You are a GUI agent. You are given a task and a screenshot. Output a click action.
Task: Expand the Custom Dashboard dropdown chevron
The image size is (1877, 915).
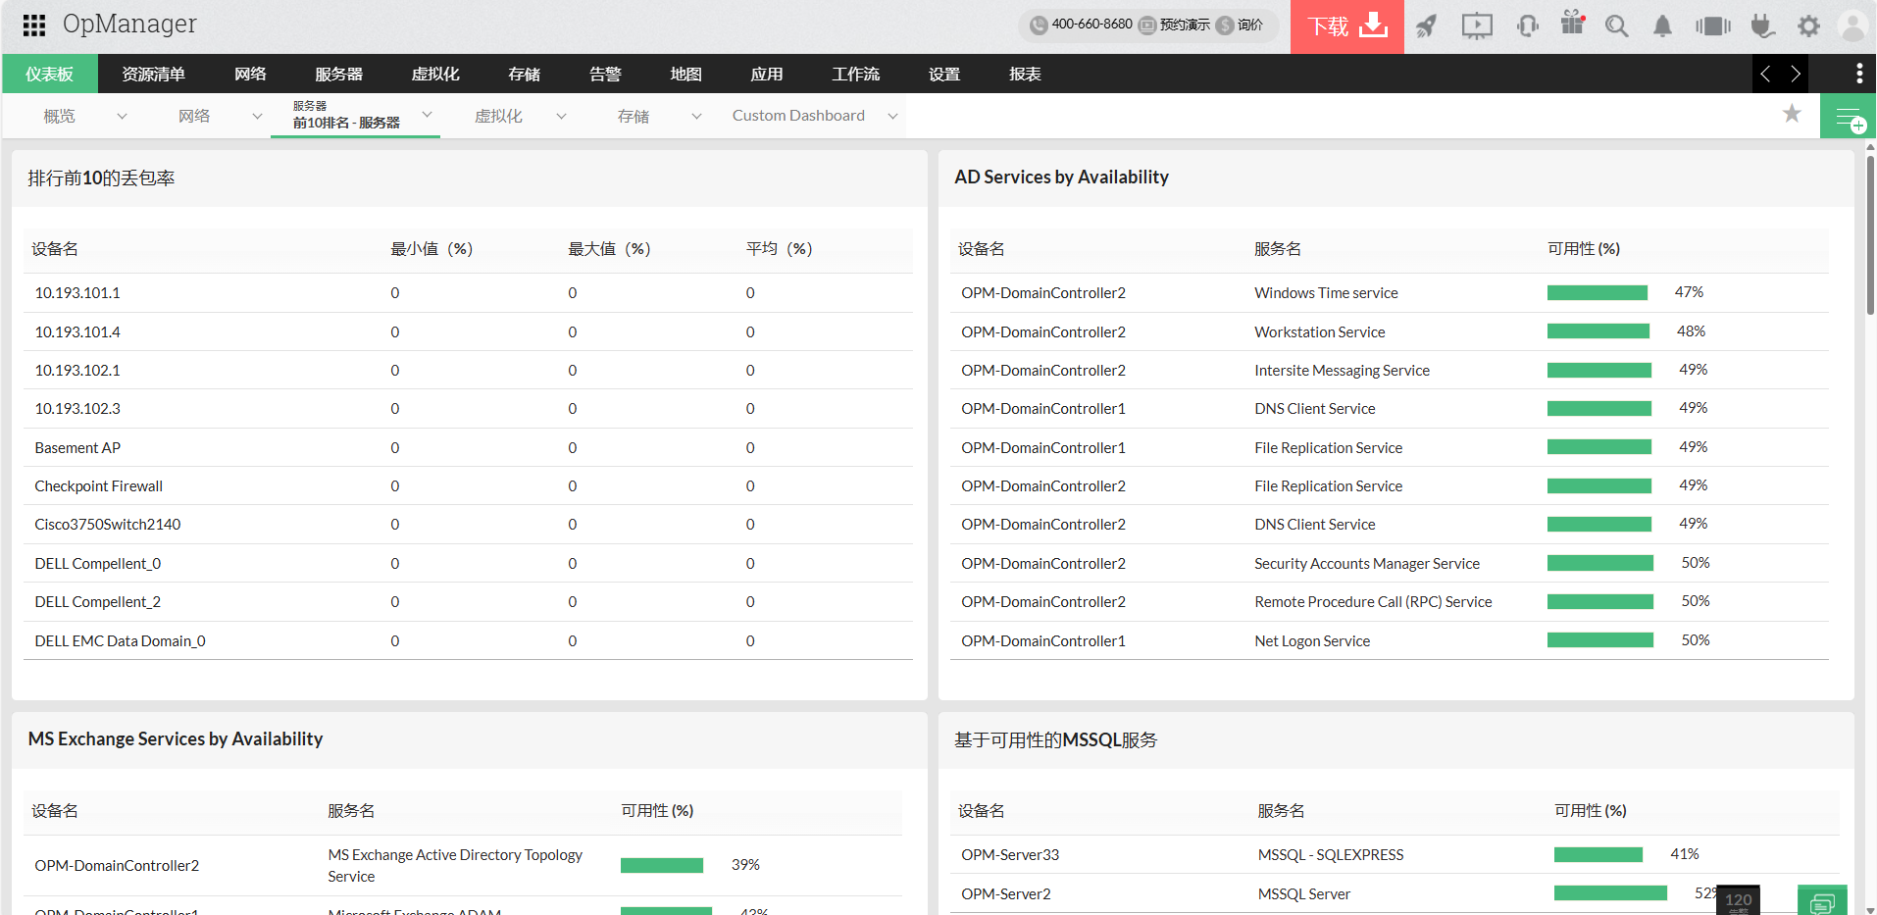(x=892, y=116)
